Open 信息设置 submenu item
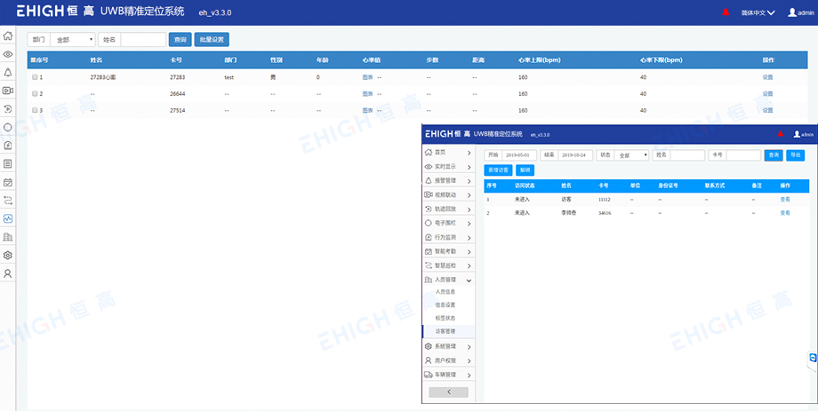The height and width of the screenshot is (411, 818). coord(445,304)
